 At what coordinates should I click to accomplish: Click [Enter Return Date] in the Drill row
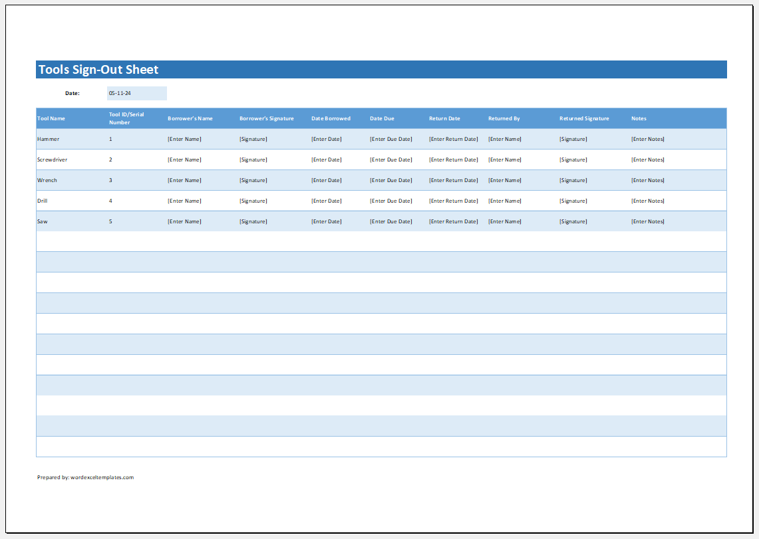click(x=454, y=201)
